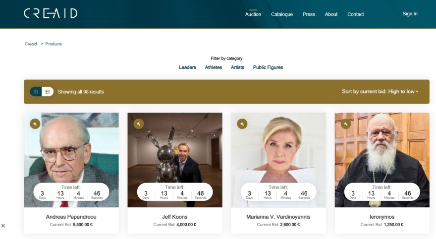436x239 pixels.
Task: Open the Andreas Papandreou item title
Action: 71,217
